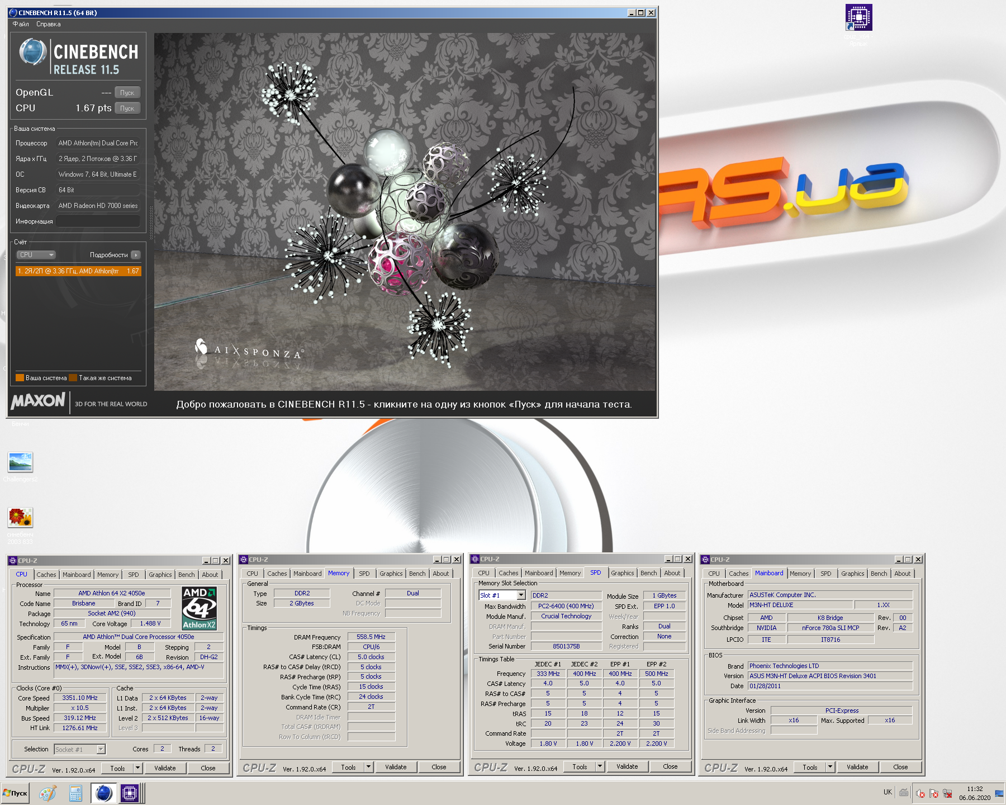Open Tools dropdown arrow in CPU-Z Mainboard window
The height and width of the screenshot is (805, 1006).
click(831, 767)
